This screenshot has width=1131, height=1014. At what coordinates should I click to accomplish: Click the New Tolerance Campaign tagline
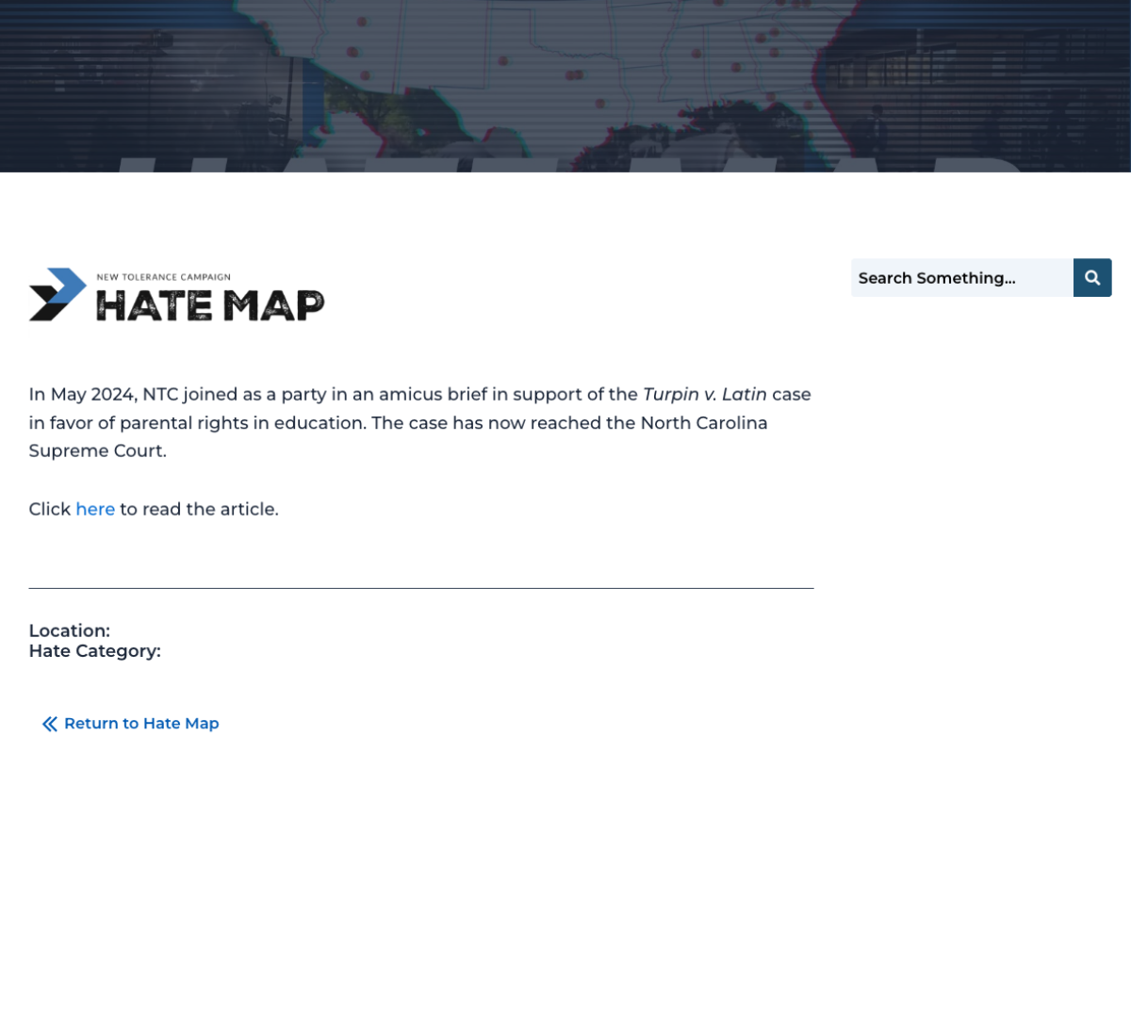pyautogui.click(x=163, y=277)
